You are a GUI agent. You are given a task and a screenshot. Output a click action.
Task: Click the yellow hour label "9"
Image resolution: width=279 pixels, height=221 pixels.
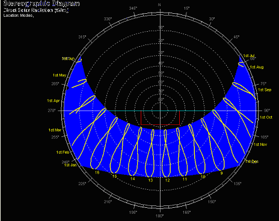(221, 173)
